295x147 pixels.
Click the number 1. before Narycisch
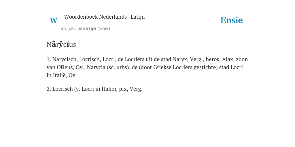click(49, 59)
